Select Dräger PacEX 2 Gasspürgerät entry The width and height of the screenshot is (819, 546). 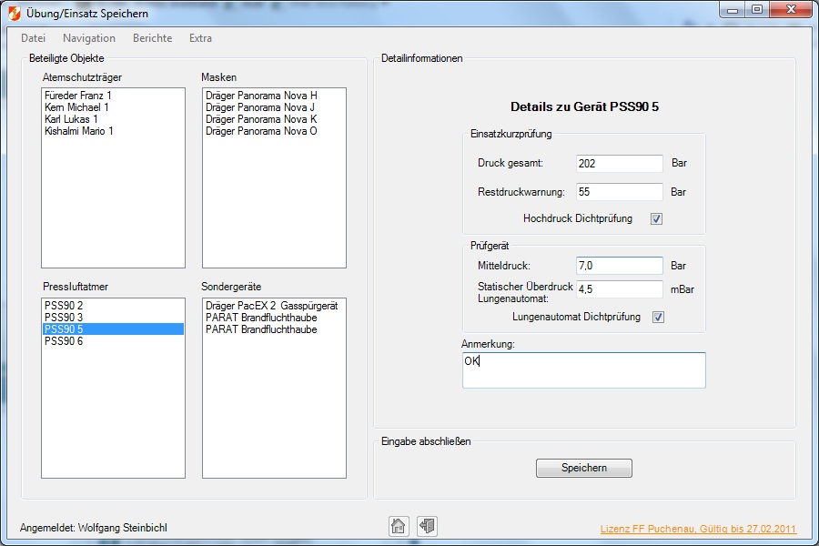coord(274,306)
